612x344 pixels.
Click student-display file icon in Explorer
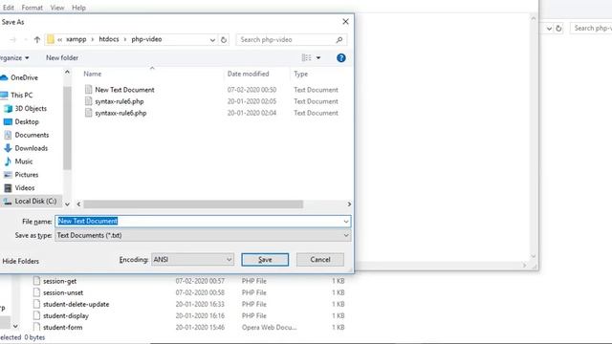[x=36, y=315]
